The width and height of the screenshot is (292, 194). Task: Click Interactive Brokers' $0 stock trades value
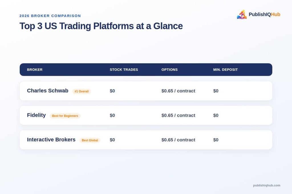point(112,140)
